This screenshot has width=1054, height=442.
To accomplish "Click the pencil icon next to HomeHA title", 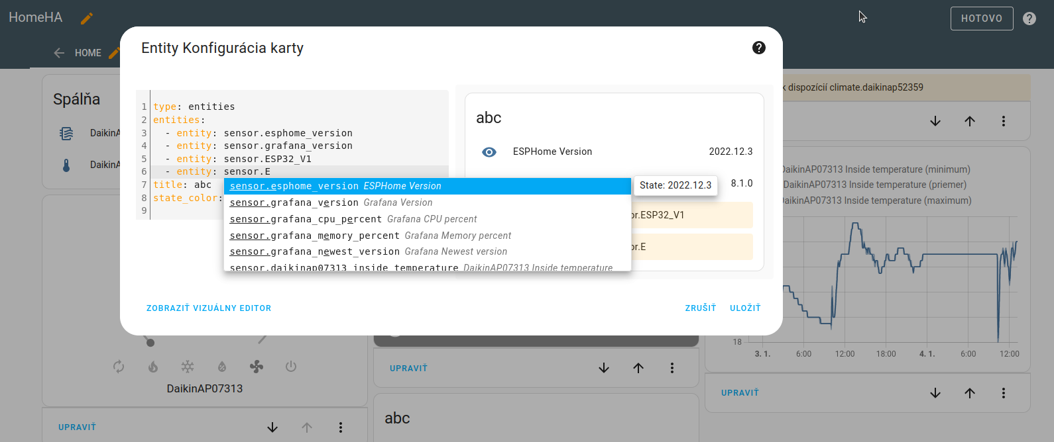I will [87, 19].
